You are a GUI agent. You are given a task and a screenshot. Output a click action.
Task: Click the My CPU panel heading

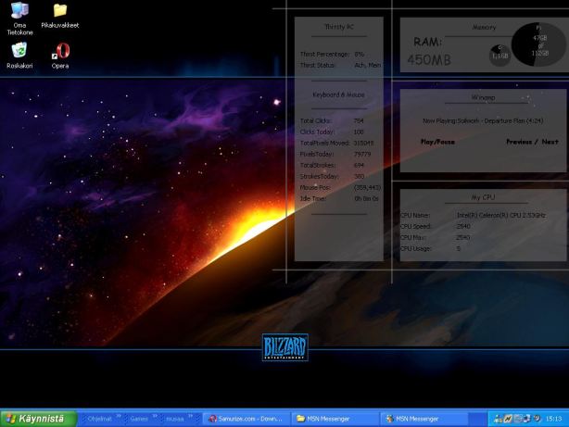[483, 197]
